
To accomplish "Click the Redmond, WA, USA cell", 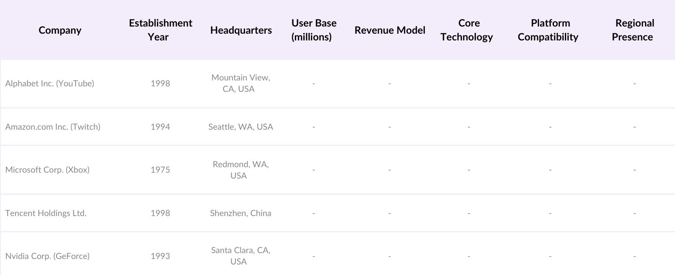I will coord(240,170).
